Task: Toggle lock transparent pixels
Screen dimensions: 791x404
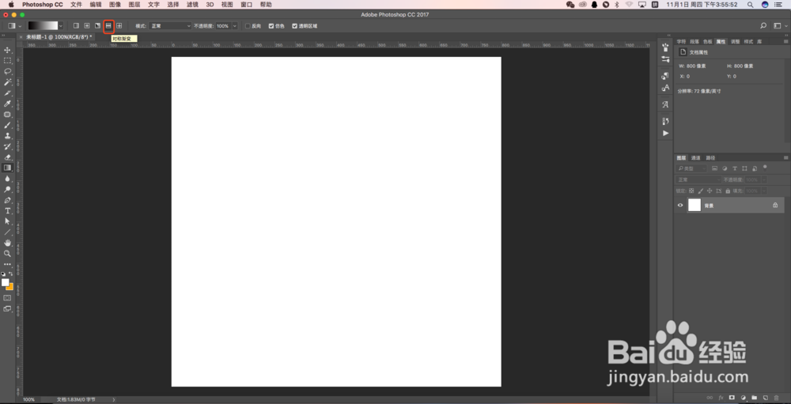Action: pos(691,191)
